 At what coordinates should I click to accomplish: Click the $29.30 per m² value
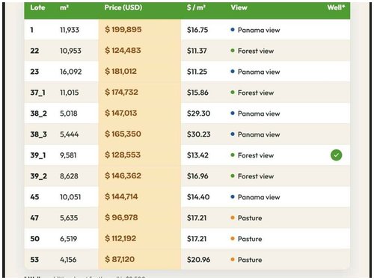tap(198, 113)
